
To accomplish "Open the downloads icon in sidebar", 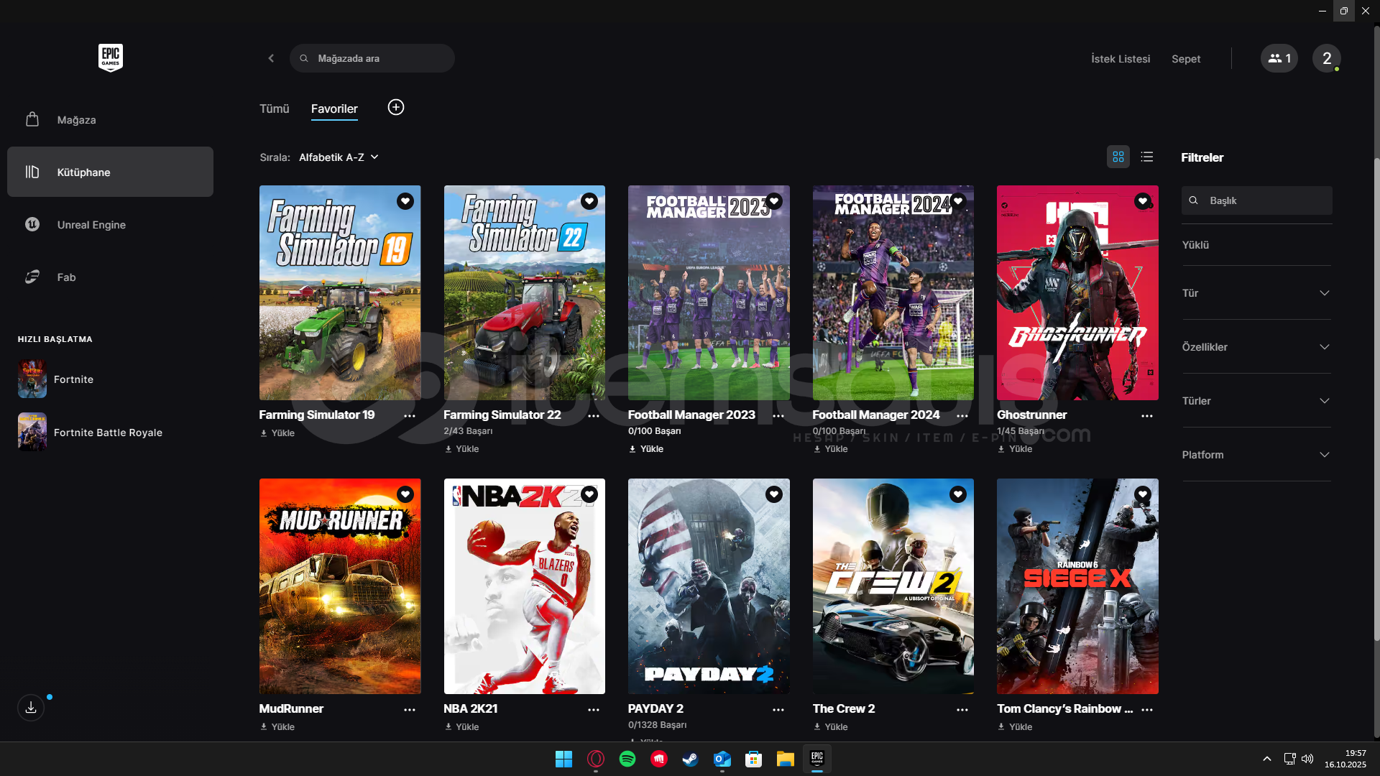I will coord(31,708).
